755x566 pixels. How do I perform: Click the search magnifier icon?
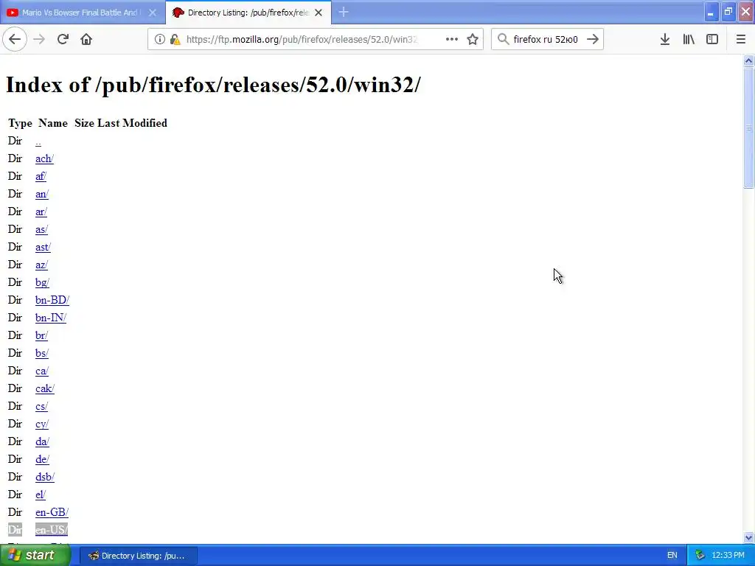(503, 40)
